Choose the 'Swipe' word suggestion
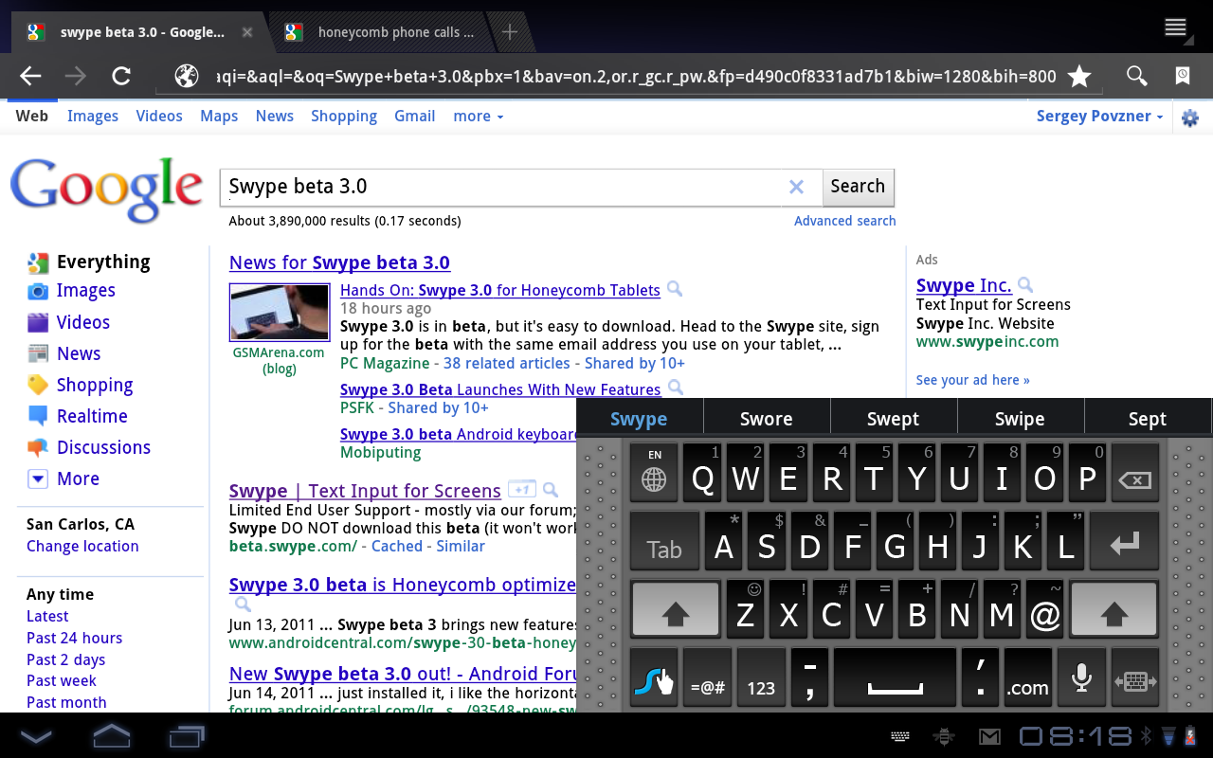The height and width of the screenshot is (758, 1213). coord(1020,419)
